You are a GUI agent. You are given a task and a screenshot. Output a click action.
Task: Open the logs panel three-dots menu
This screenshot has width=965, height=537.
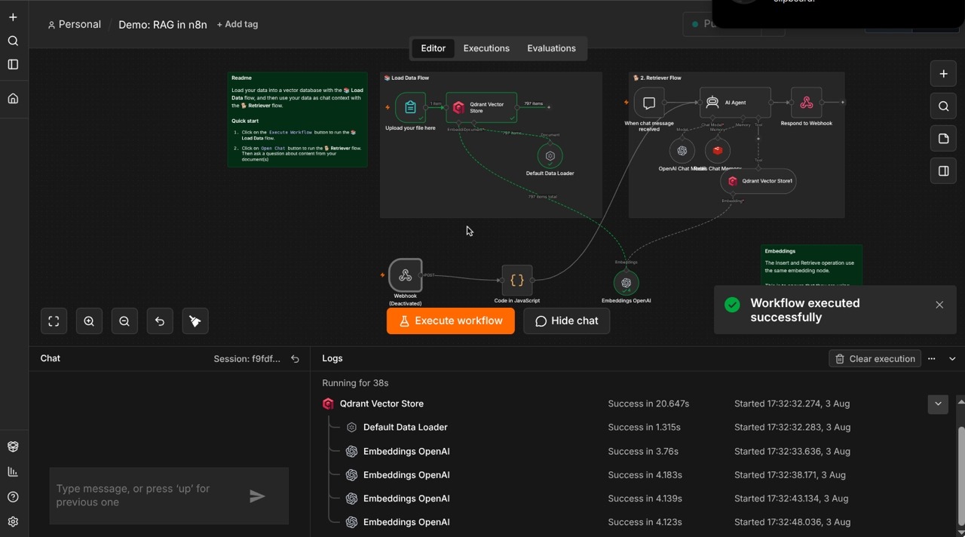point(932,359)
